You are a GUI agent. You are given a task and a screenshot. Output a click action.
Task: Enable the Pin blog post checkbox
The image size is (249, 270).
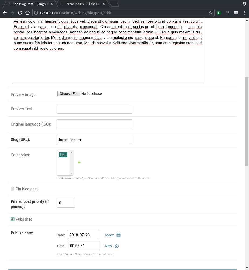coord(12,189)
